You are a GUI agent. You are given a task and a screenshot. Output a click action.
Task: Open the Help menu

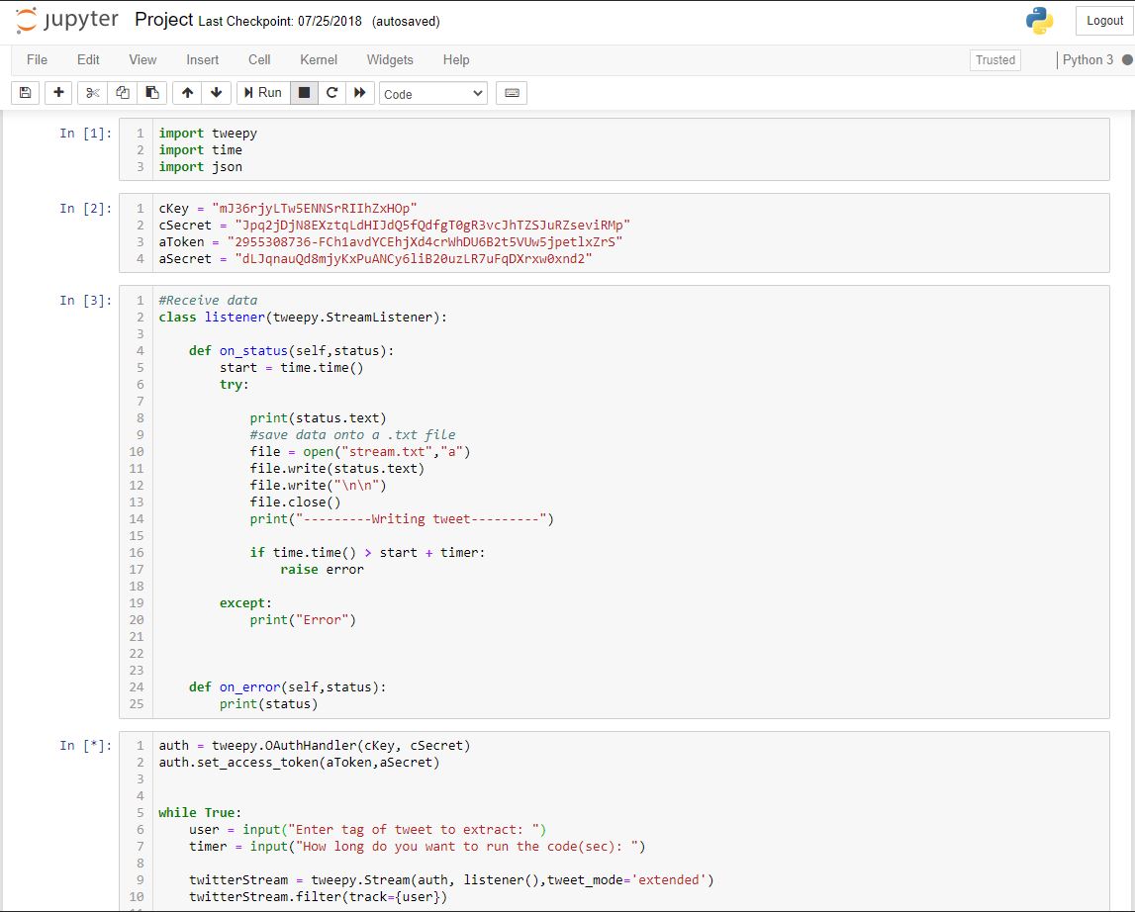coord(456,60)
